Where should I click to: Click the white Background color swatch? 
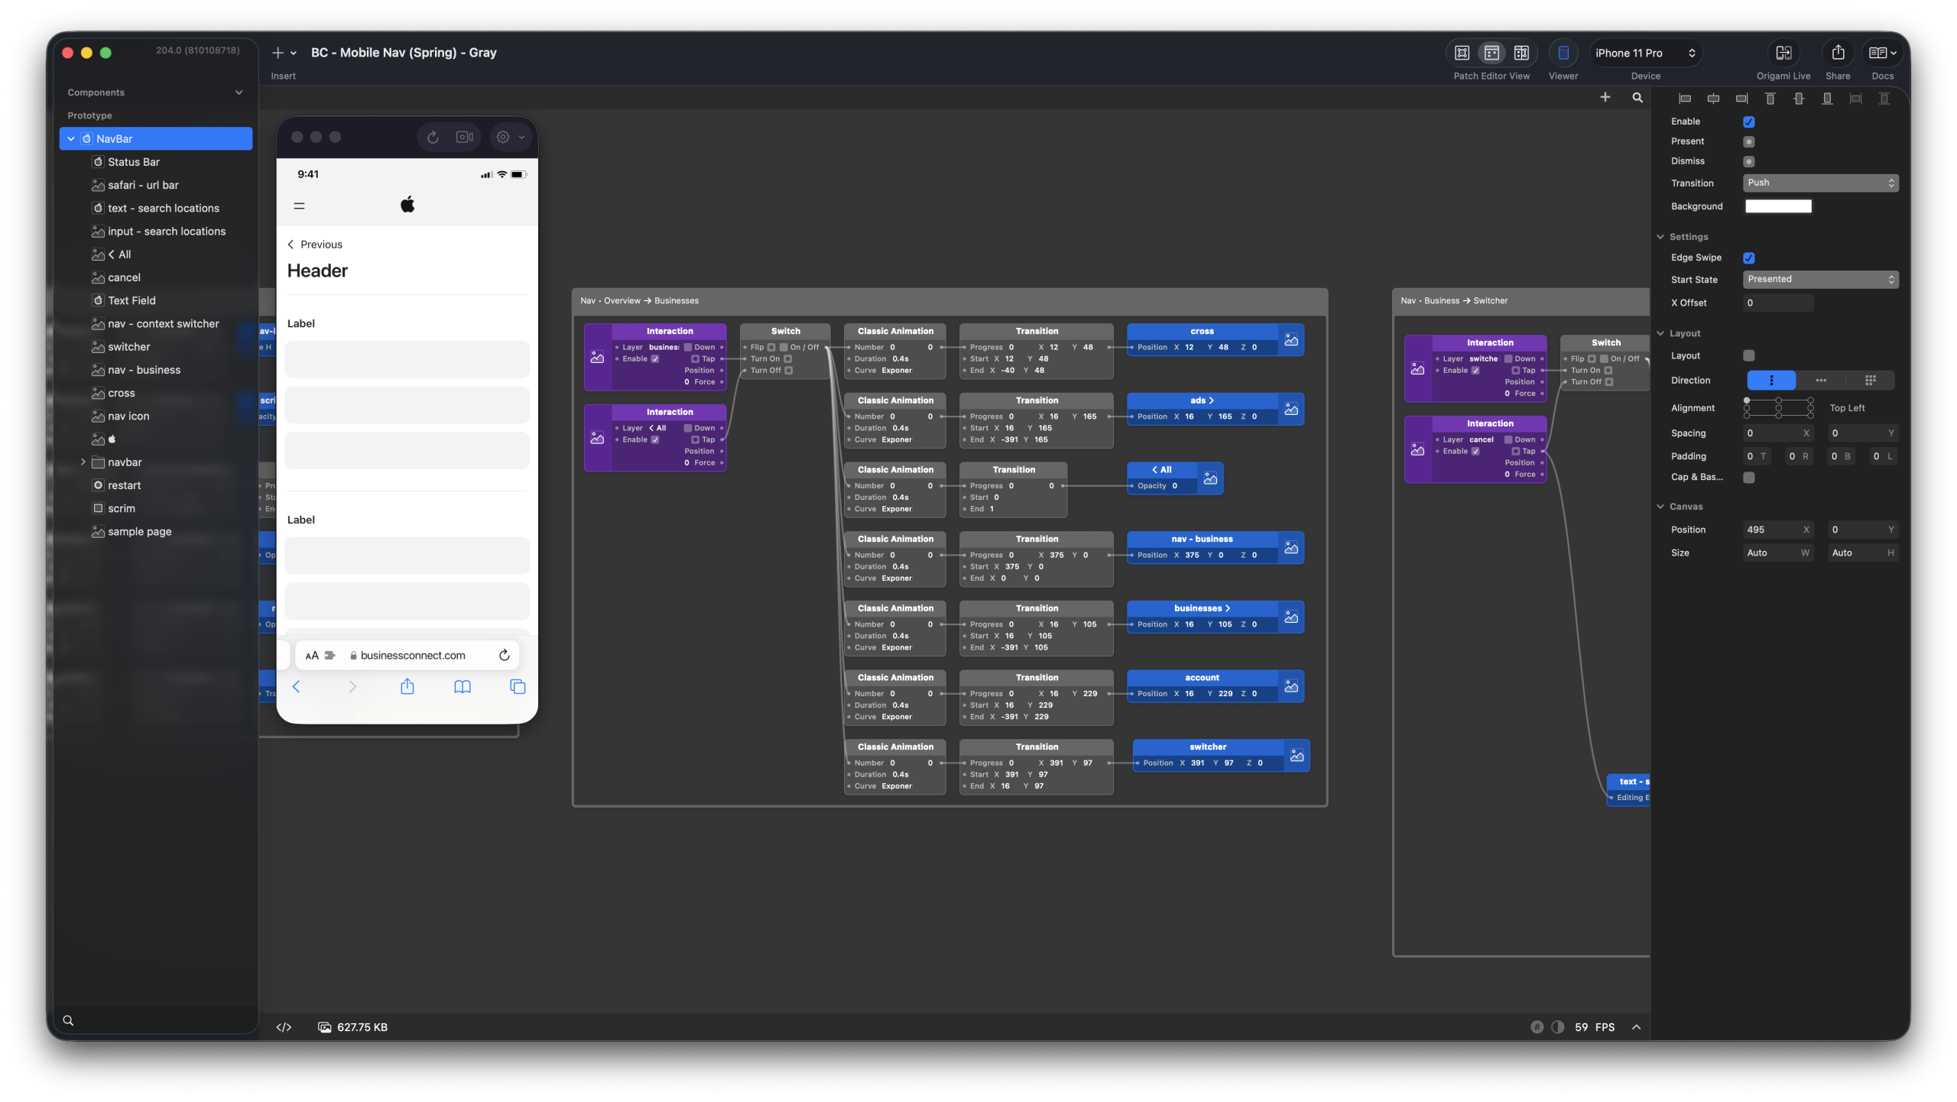coord(1777,206)
